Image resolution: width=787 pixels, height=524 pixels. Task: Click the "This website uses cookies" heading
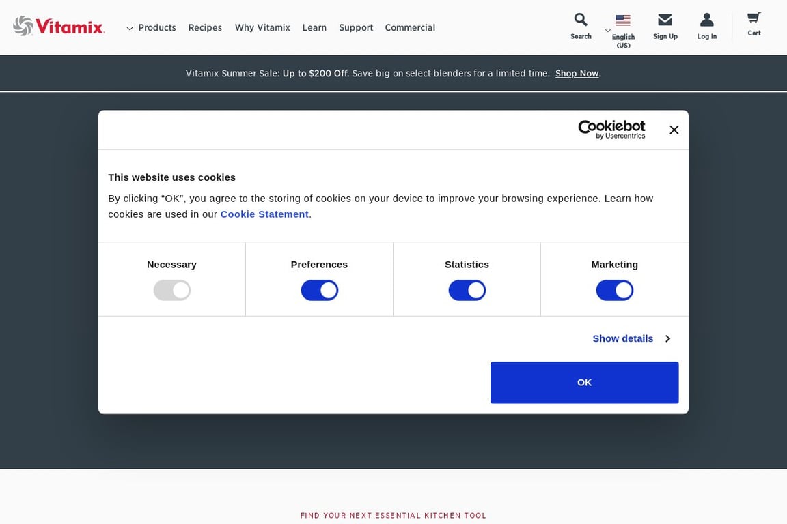[x=171, y=177]
